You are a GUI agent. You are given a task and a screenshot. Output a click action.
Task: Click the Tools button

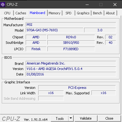click(x=60, y=118)
